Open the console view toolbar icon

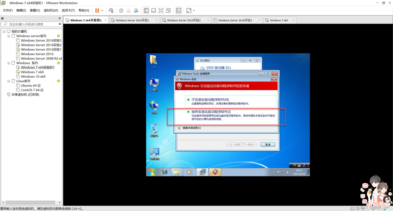pyautogui.click(x=178, y=11)
